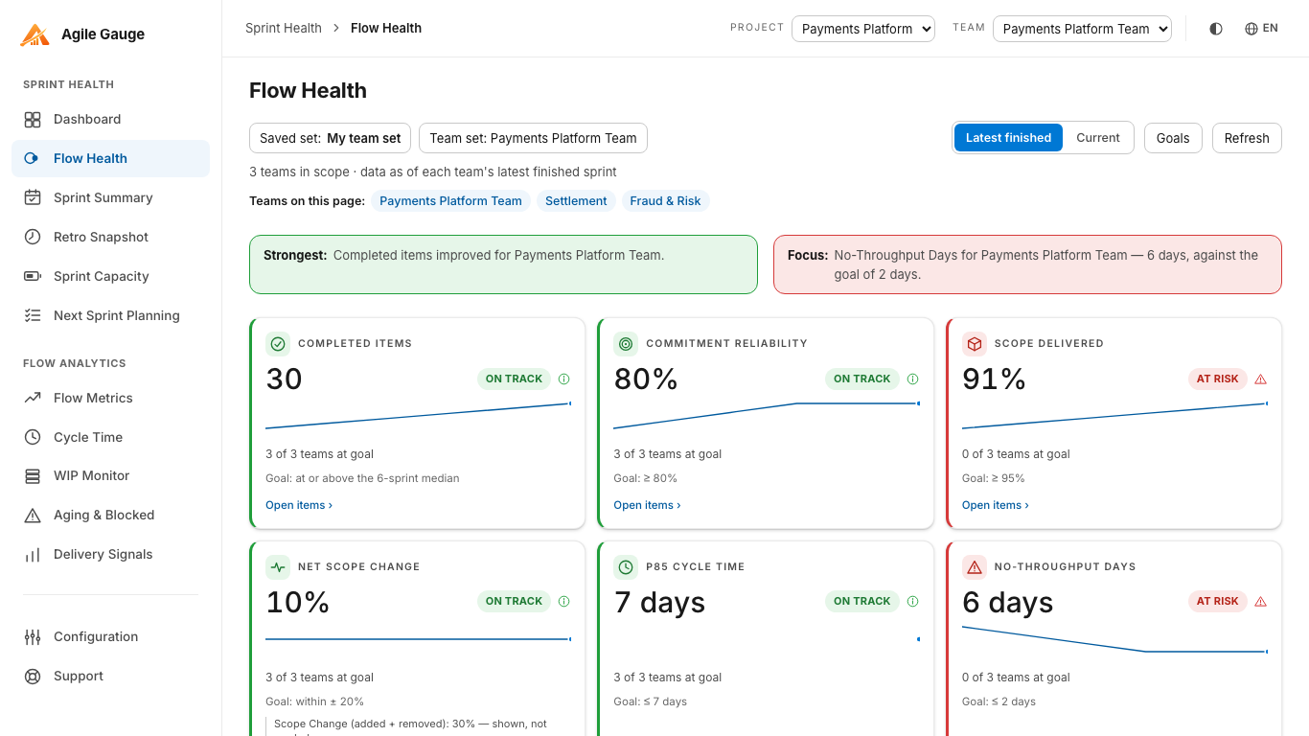
Task: Click the Flow Metrics trend icon
Action: click(x=33, y=398)
